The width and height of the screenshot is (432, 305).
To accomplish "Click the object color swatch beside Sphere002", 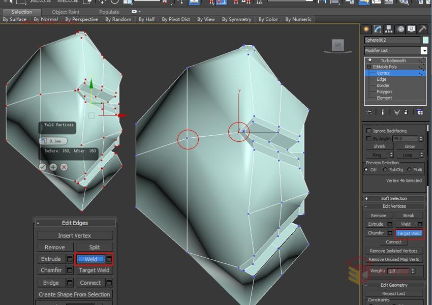I will 425,40.
